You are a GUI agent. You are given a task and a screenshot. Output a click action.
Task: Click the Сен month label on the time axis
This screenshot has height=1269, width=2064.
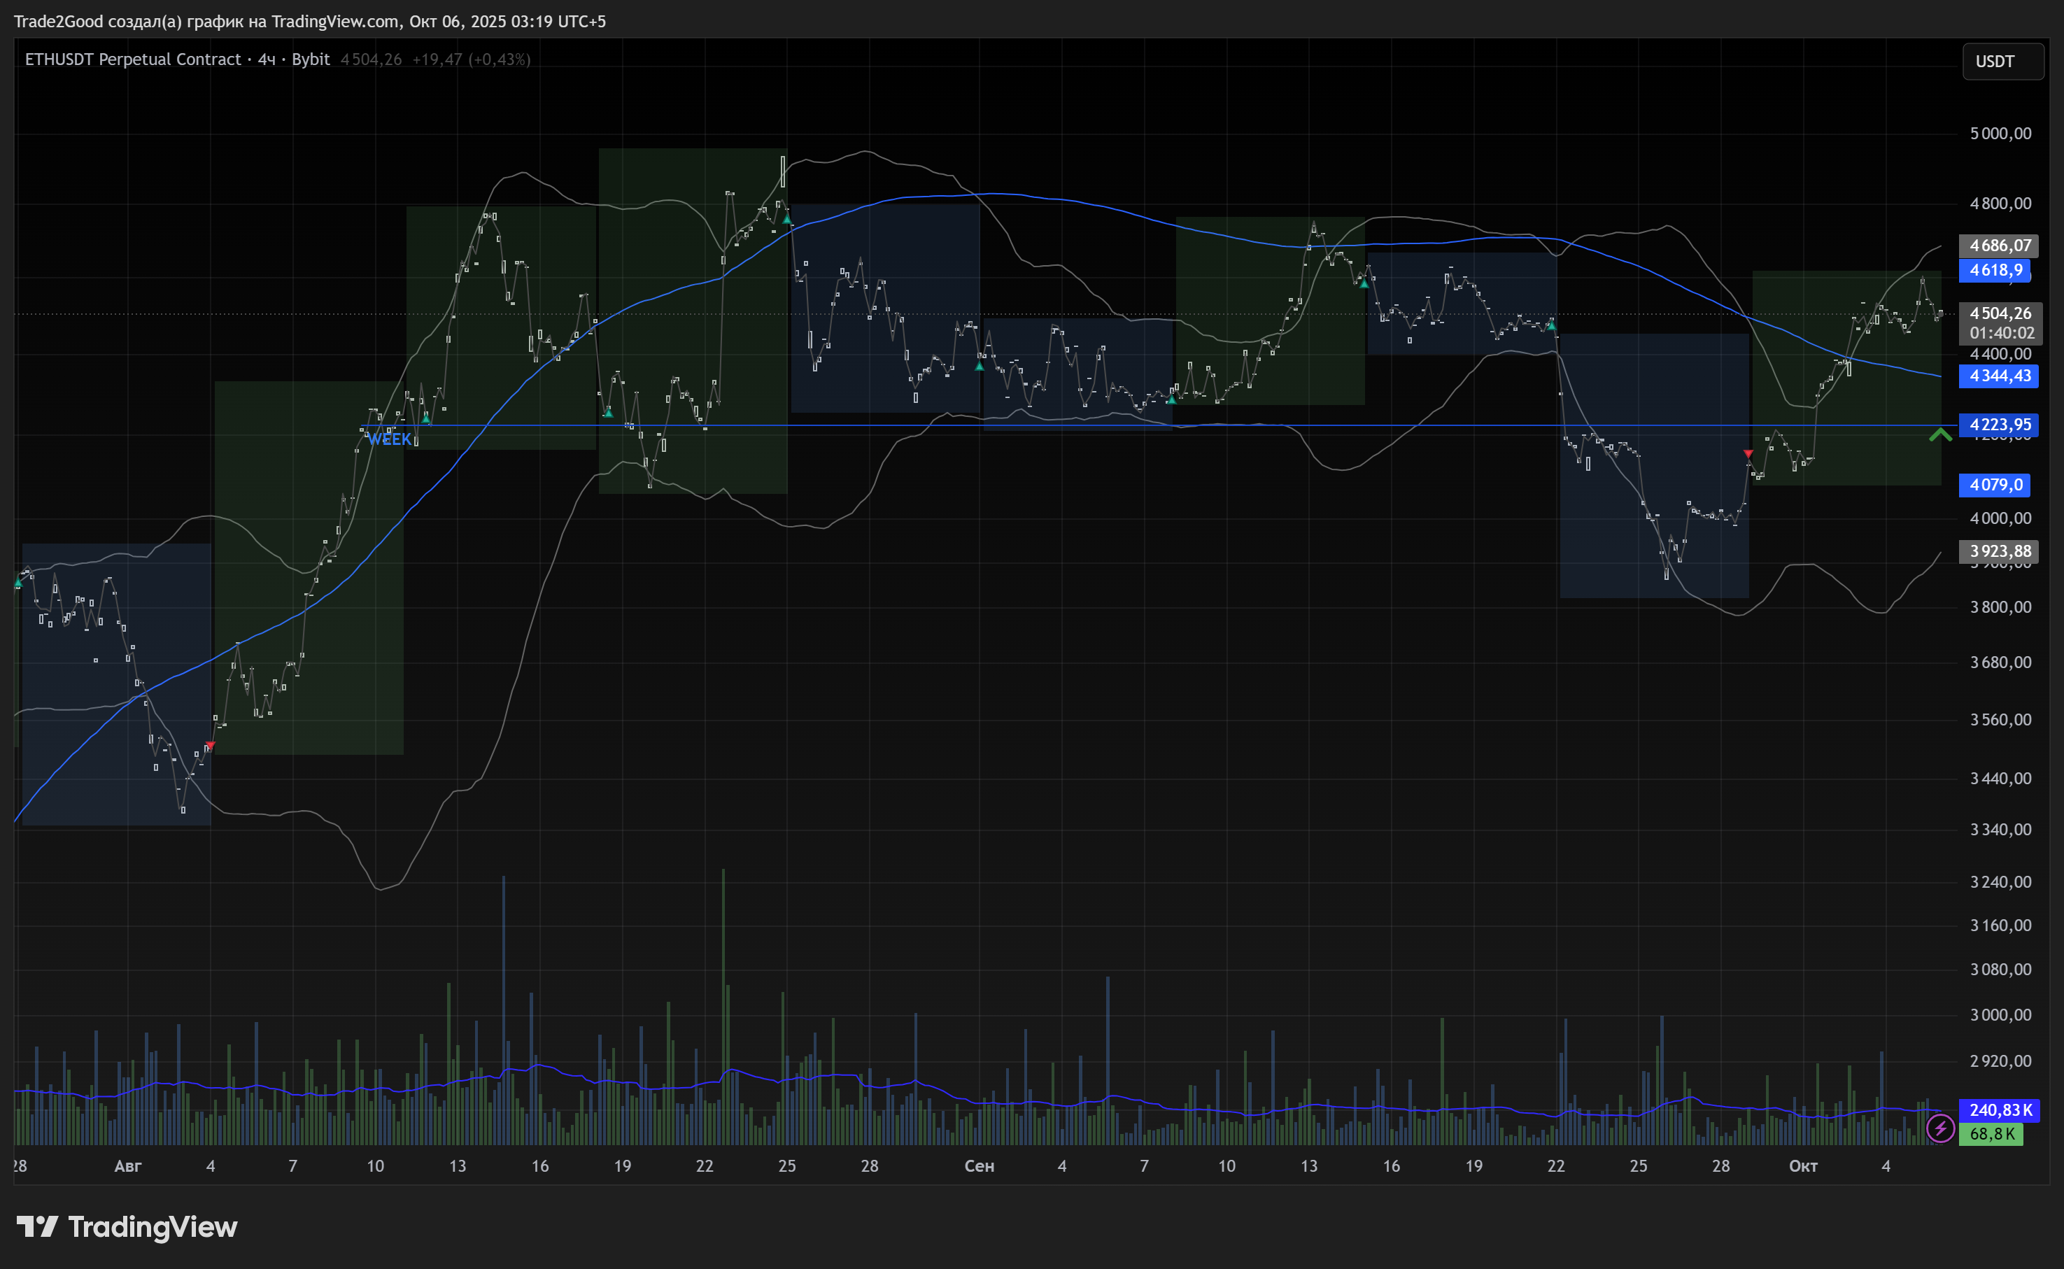979,1165
